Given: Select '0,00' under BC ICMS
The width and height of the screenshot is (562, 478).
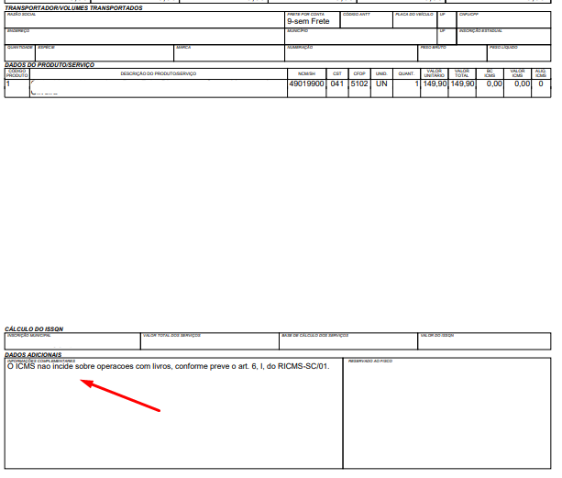Looking at the screenshot, I should pos(494,83).
